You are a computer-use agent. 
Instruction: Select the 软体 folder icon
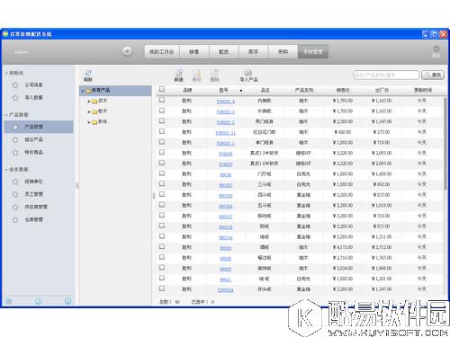point(94,122)
